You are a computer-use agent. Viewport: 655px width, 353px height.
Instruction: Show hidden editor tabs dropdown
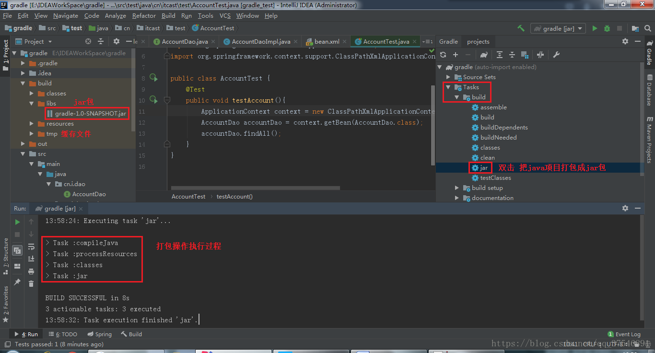pos(427,42)
